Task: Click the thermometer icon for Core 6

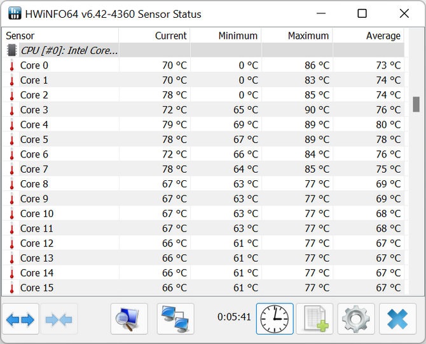Action: (x=11, y=154)
